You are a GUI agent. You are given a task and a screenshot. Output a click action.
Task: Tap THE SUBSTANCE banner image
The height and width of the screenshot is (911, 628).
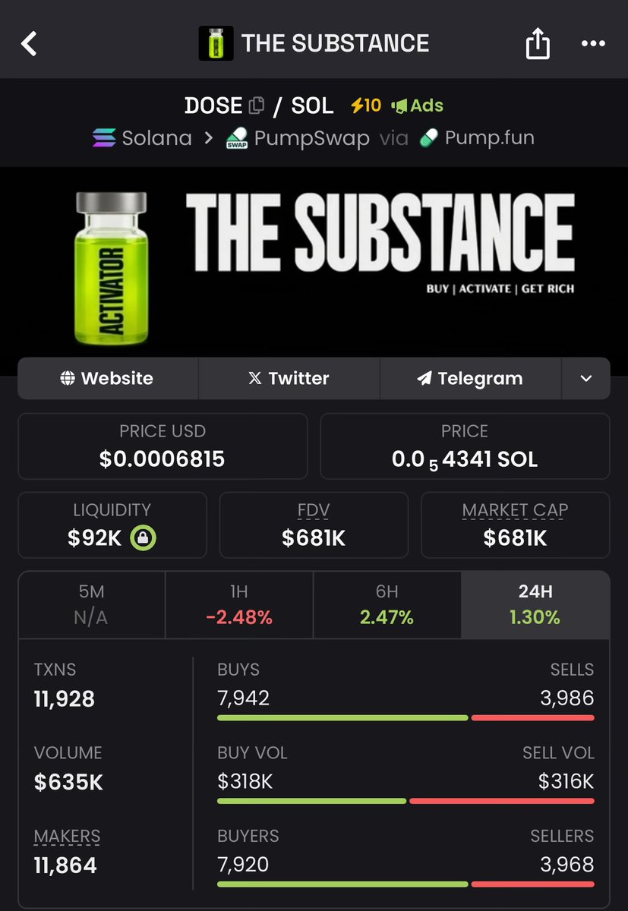coord(314,270)
